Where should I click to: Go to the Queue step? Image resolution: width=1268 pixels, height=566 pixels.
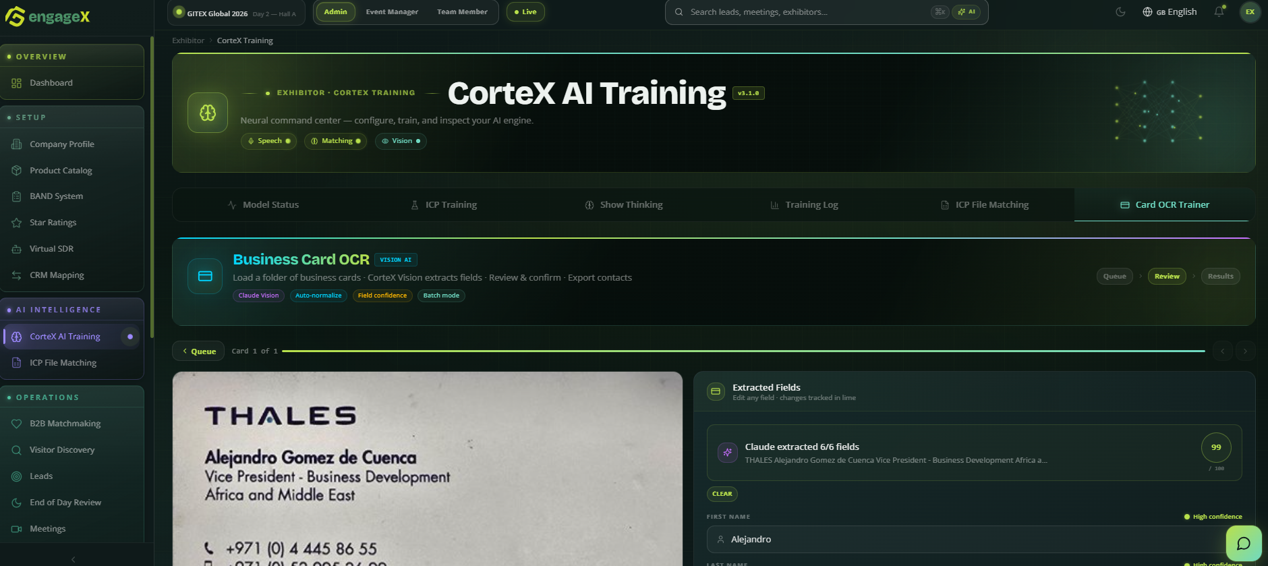[1114, 276]
